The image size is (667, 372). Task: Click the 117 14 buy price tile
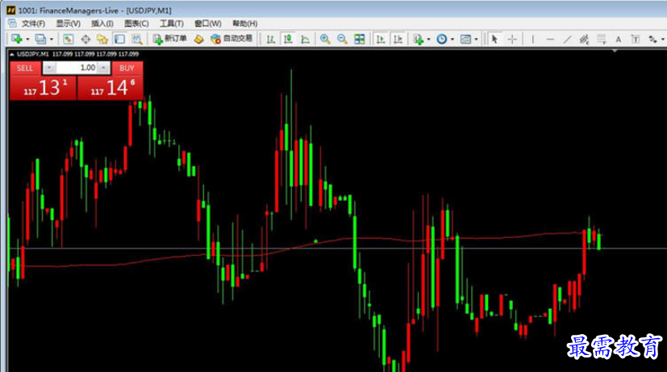[x=110, y=88]
